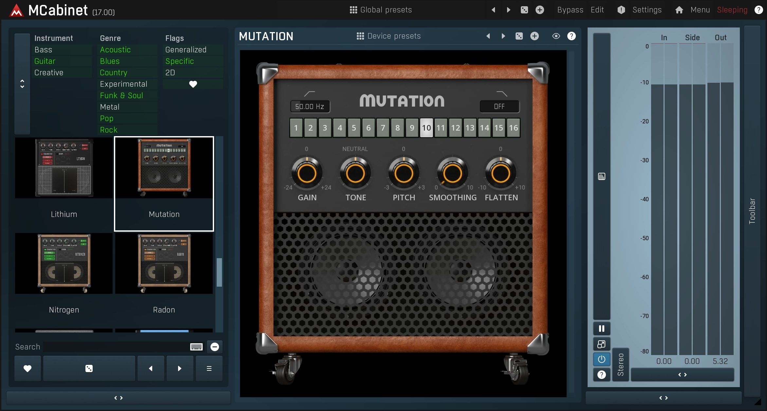This screenshot has height=411, width=767.
Task: Click the GAIN knob
Action: pyautogui.click(x=307, y=173)
